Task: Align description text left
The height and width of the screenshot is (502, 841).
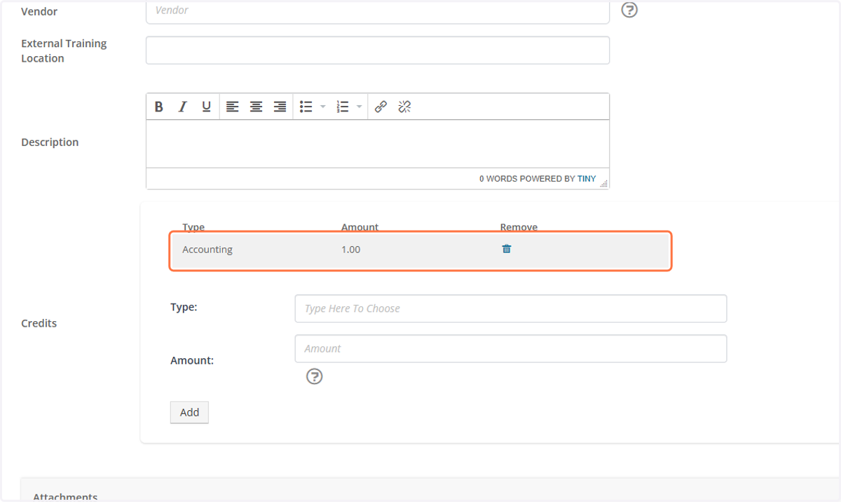Action: point(232,107)
